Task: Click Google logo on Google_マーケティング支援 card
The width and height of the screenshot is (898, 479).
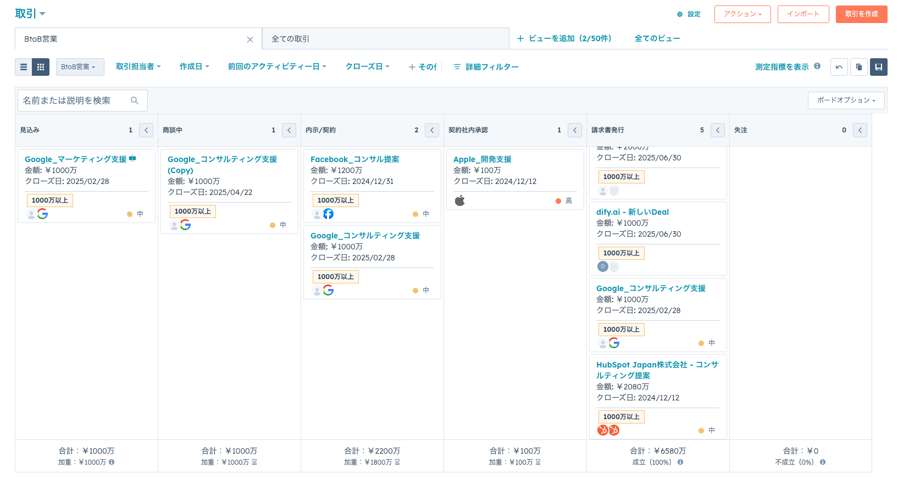Action: click(x=42, y=214)
